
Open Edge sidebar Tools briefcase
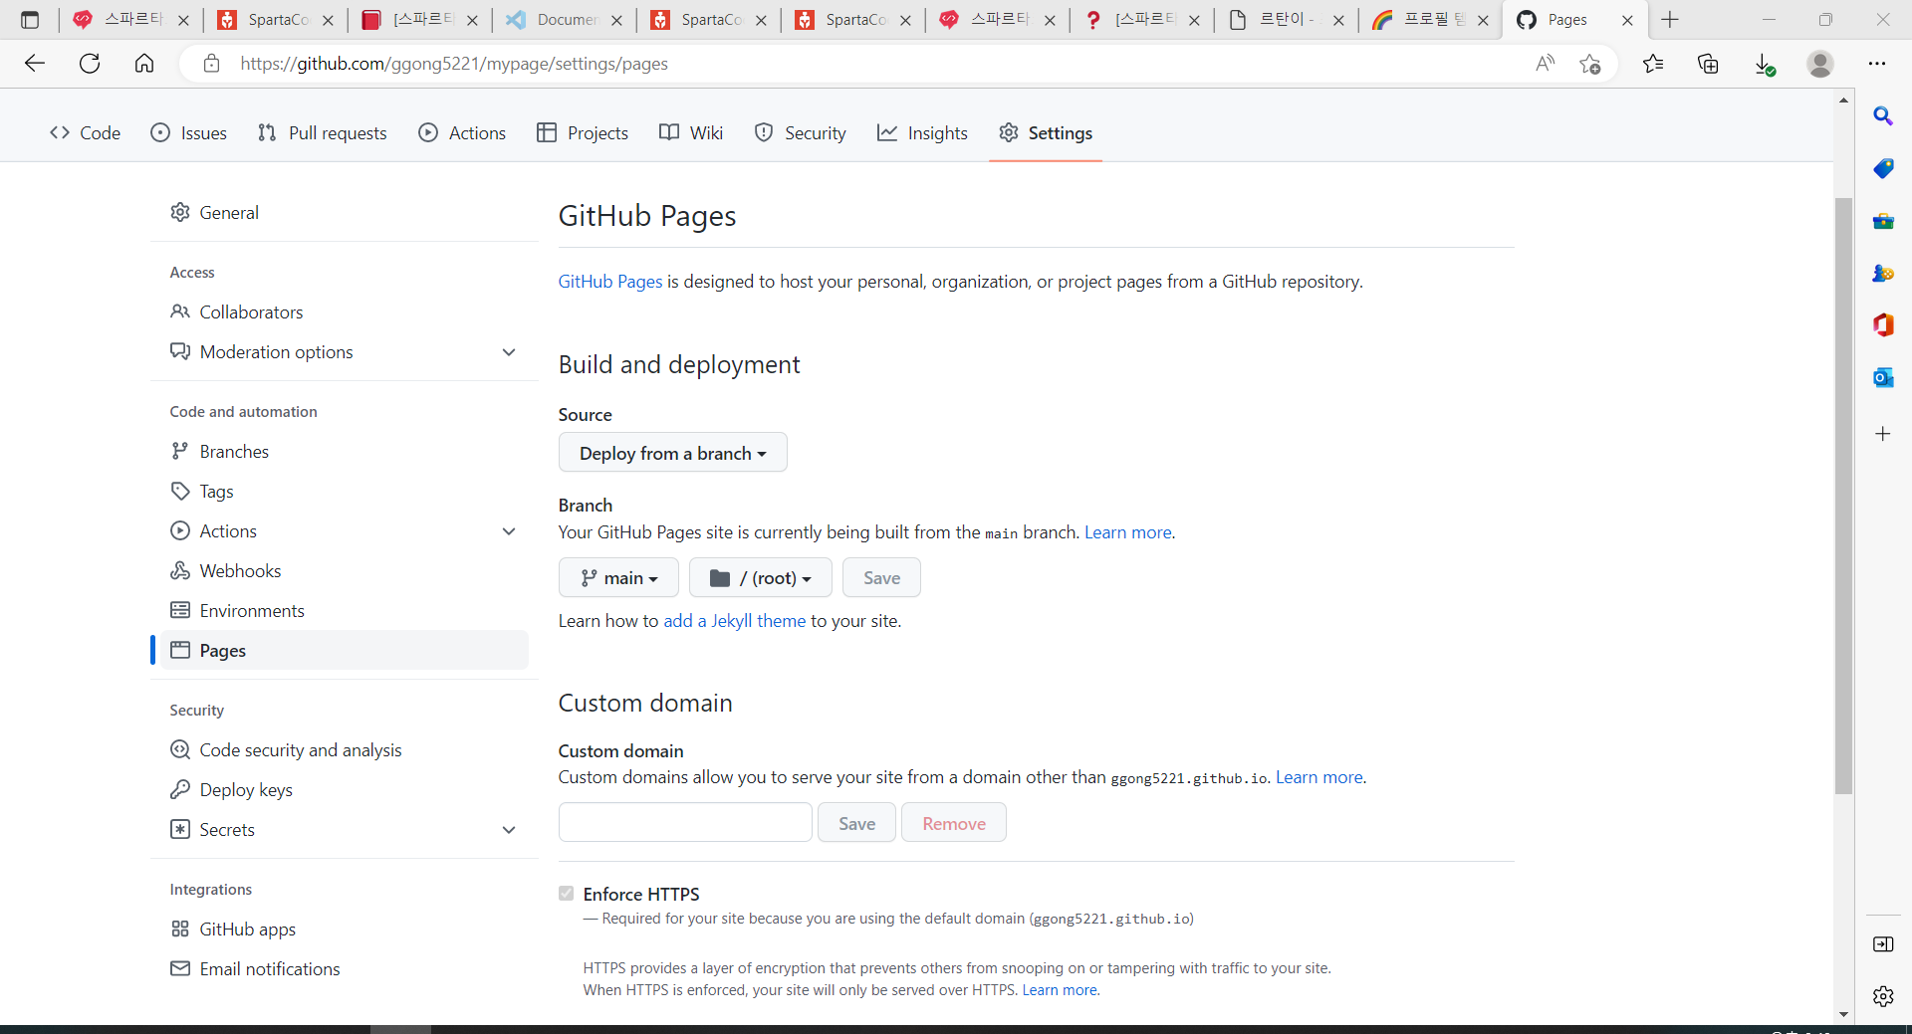1883,221
